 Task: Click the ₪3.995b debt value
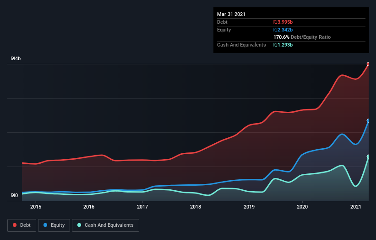[283, 22]
